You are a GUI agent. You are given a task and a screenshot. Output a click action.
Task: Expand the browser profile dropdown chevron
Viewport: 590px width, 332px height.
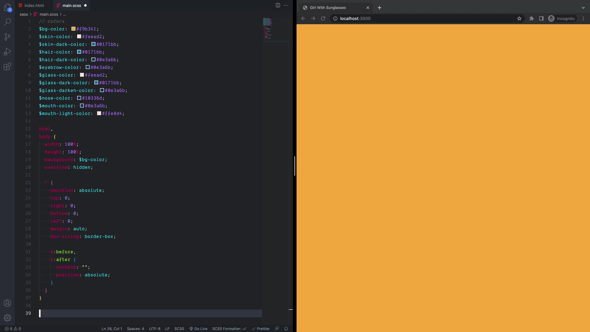pos(583,7)
